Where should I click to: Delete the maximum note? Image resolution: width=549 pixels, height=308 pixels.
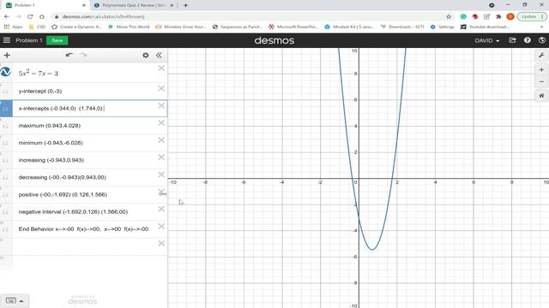click(x=161, y=123)
